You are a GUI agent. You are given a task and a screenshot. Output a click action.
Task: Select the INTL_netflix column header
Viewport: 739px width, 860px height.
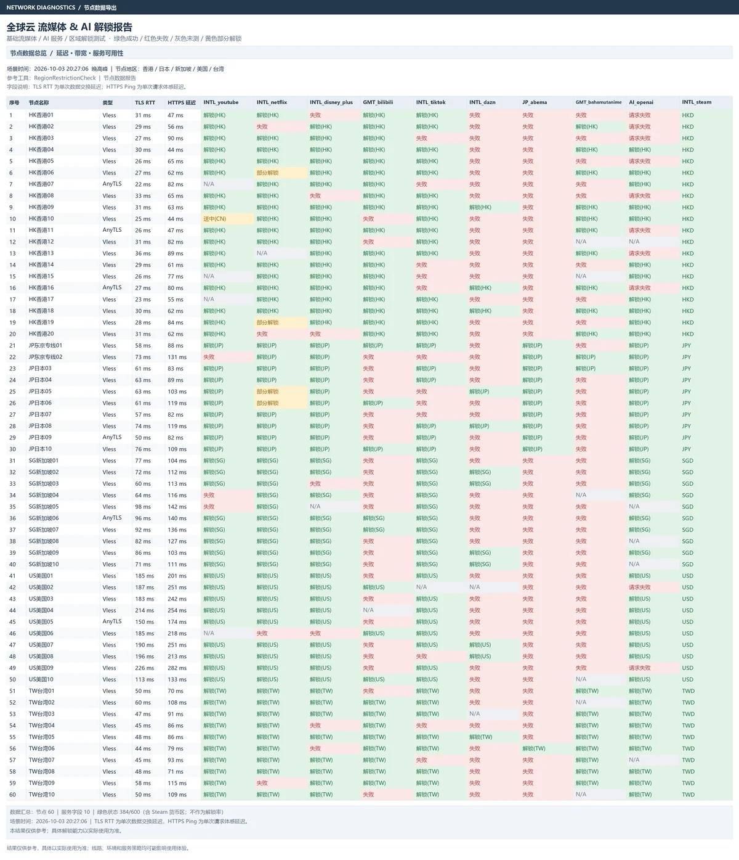[272, 102]
